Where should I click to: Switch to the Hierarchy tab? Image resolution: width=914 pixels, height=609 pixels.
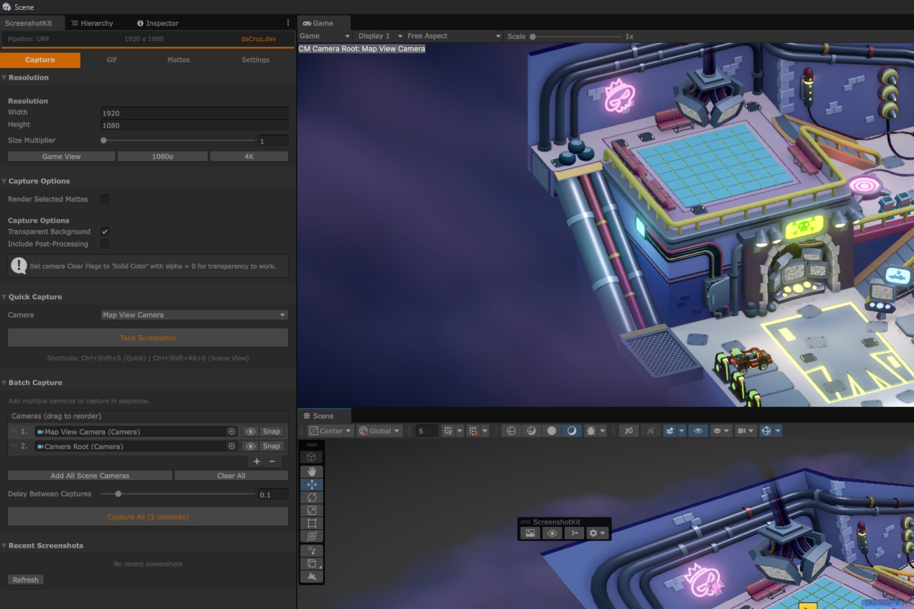(x=92, y=23)
